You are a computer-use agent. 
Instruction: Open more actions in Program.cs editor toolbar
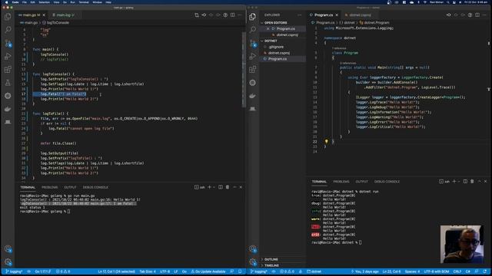pos(484,15)
